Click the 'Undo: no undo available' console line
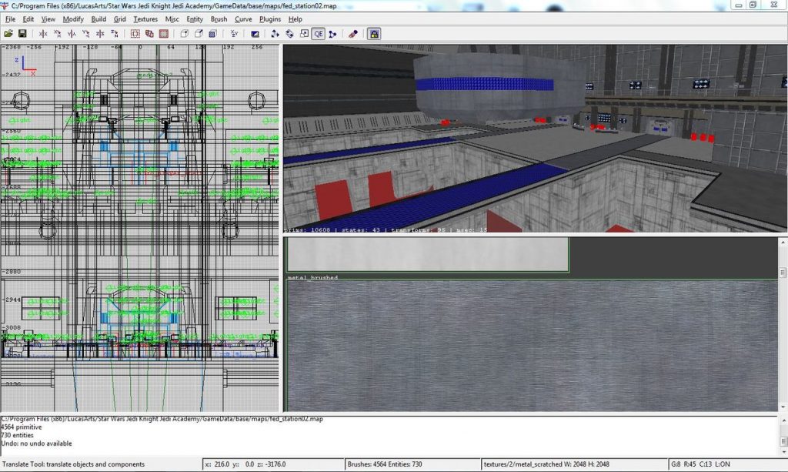Viewport: 788px width, 472px height. 37,444
